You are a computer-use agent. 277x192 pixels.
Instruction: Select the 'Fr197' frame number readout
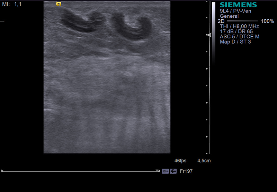coord(186,171)
